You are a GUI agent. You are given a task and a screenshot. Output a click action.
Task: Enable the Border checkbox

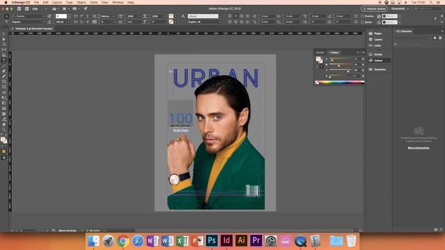362,22
